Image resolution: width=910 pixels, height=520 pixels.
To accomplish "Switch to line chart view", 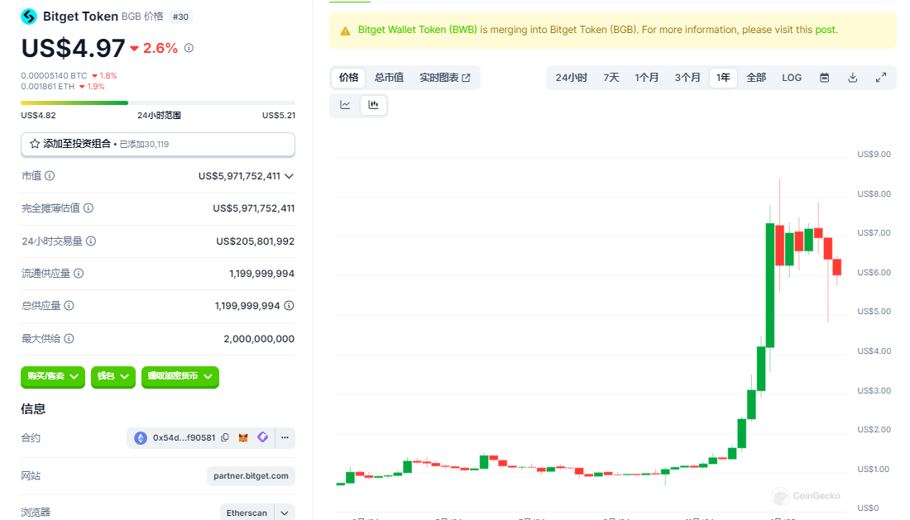I will pyautogui.click(x=345, y=105).
